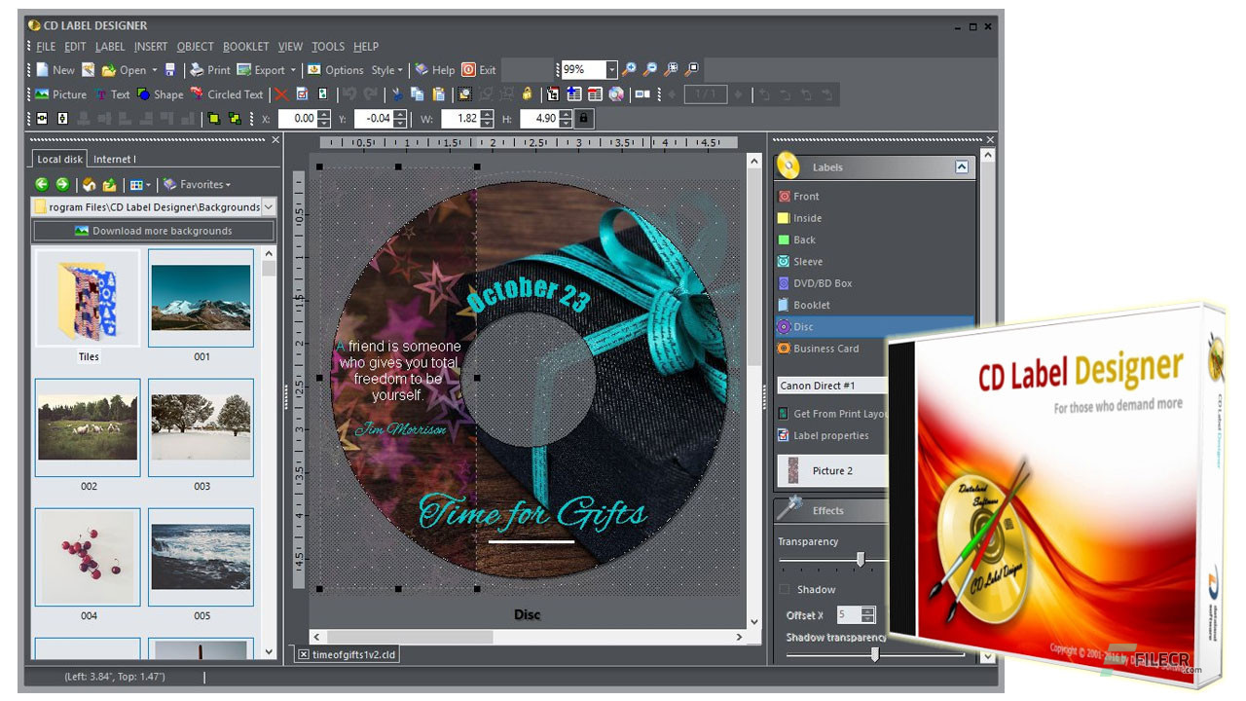This screenshot has width=1246, height=701.
Task: Click the red Exit button
Action: pos(479,70)
